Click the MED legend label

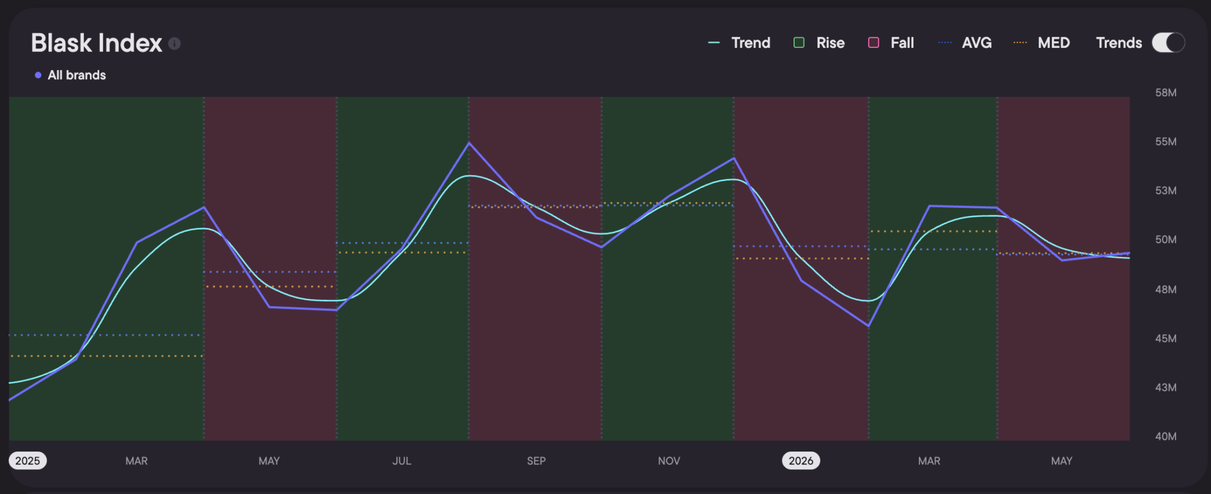tap(1054, 42)
